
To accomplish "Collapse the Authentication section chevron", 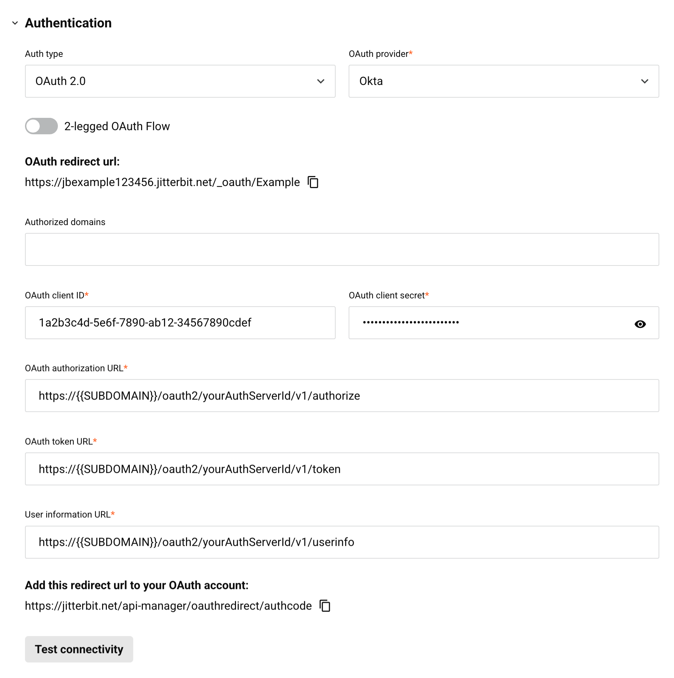I will click(x=15, y=23).
